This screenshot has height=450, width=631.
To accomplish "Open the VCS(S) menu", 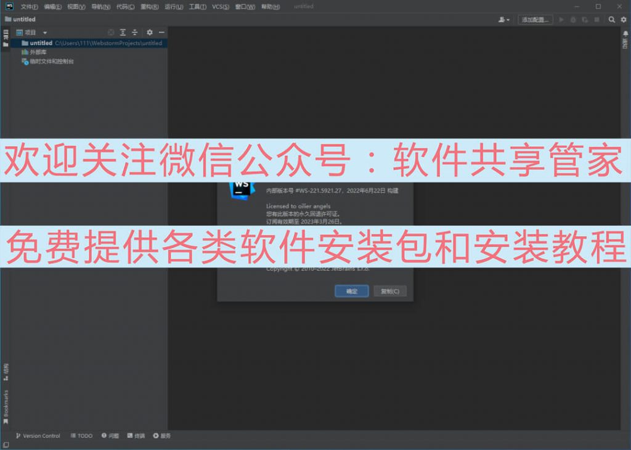I will tap(221, 7).
